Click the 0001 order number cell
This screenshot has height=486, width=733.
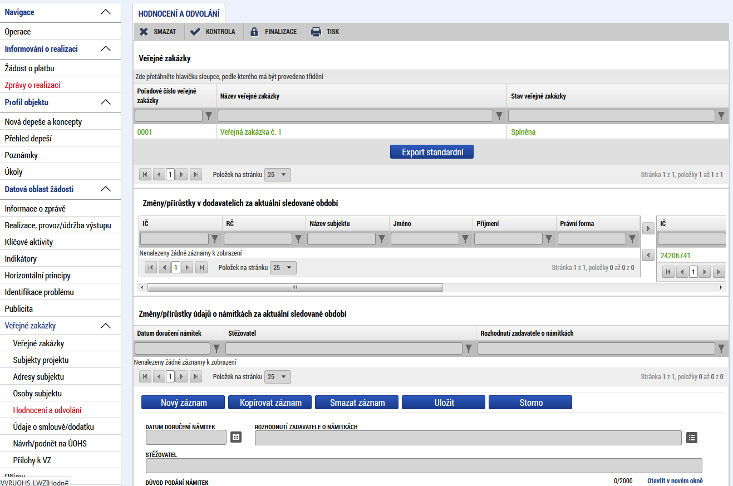tap(145, 132)
